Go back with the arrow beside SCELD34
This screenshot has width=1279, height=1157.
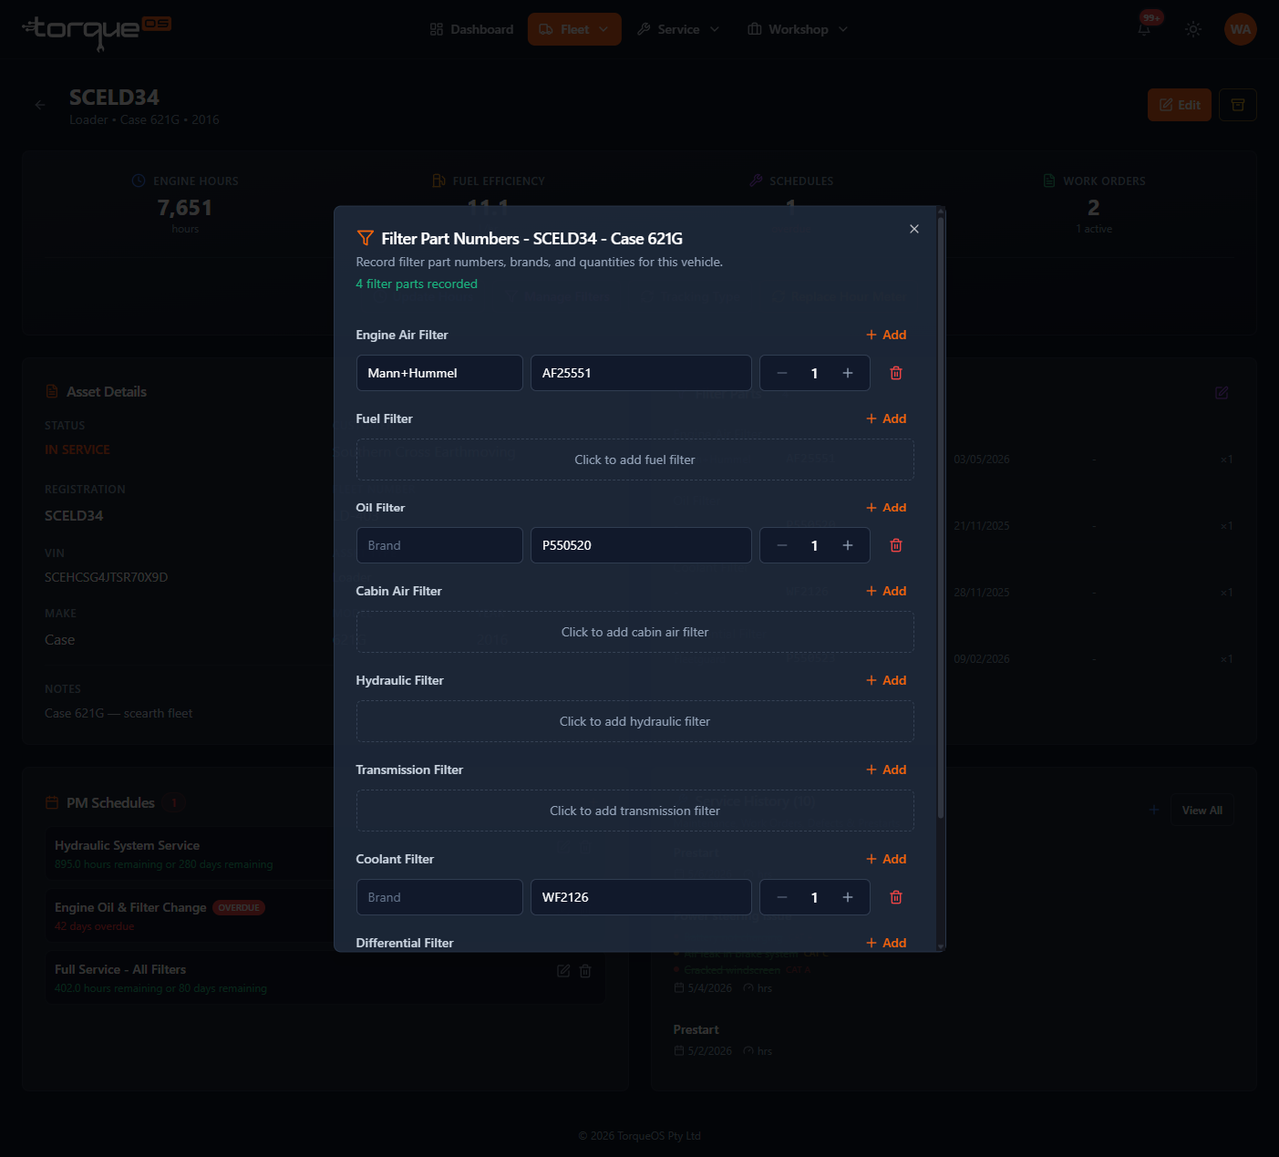coord(40,105)
